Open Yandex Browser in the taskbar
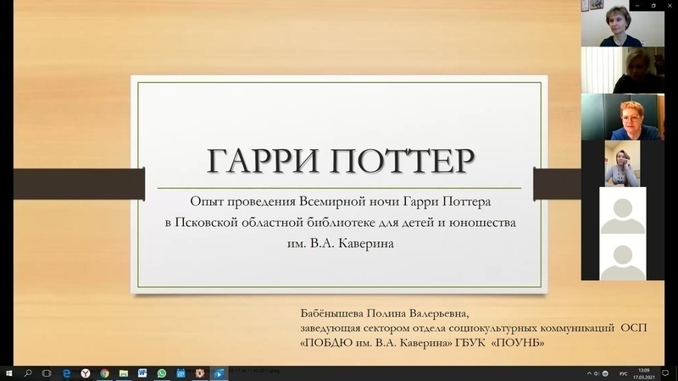 coord(85,373)
